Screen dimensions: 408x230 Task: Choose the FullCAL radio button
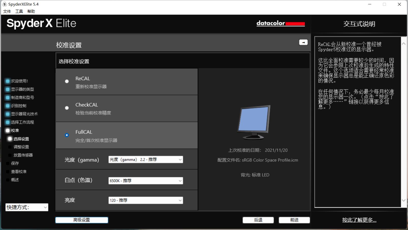(67, 135)
